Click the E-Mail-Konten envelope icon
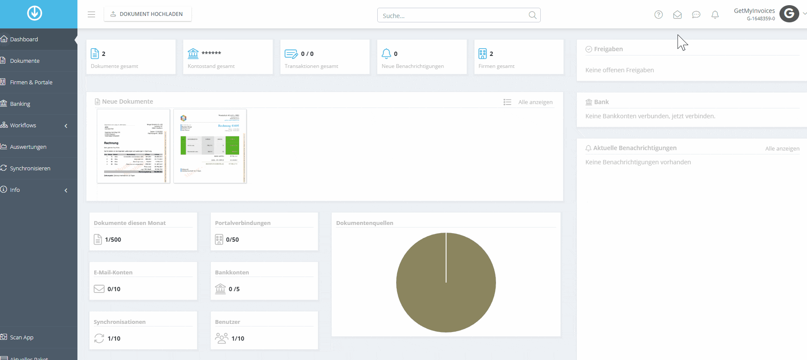The height and width of the screenshot is (360, 807). tap(99, 289)
